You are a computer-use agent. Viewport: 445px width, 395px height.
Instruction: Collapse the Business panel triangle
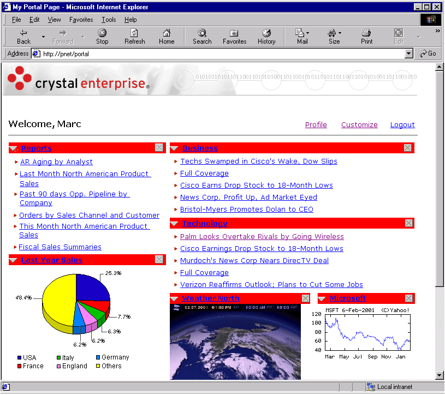click(174, 148)
